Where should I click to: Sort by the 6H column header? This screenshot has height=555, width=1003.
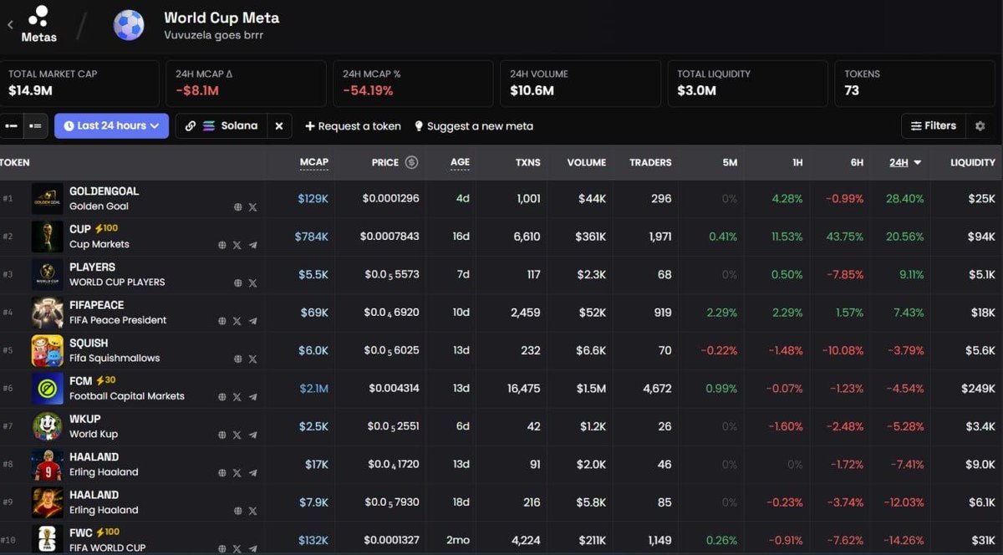pos(857,162)
